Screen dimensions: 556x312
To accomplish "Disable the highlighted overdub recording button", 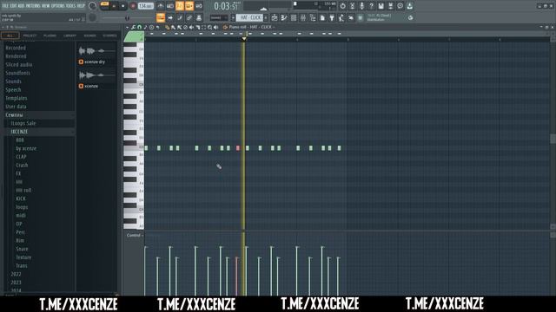I will [x=189, y=6].
